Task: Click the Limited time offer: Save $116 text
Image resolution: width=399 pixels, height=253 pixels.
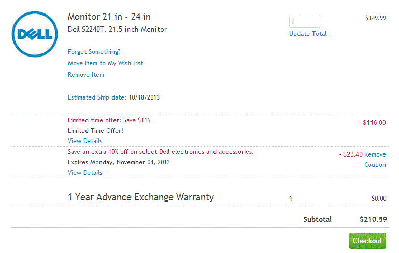Action: (109, 120)
